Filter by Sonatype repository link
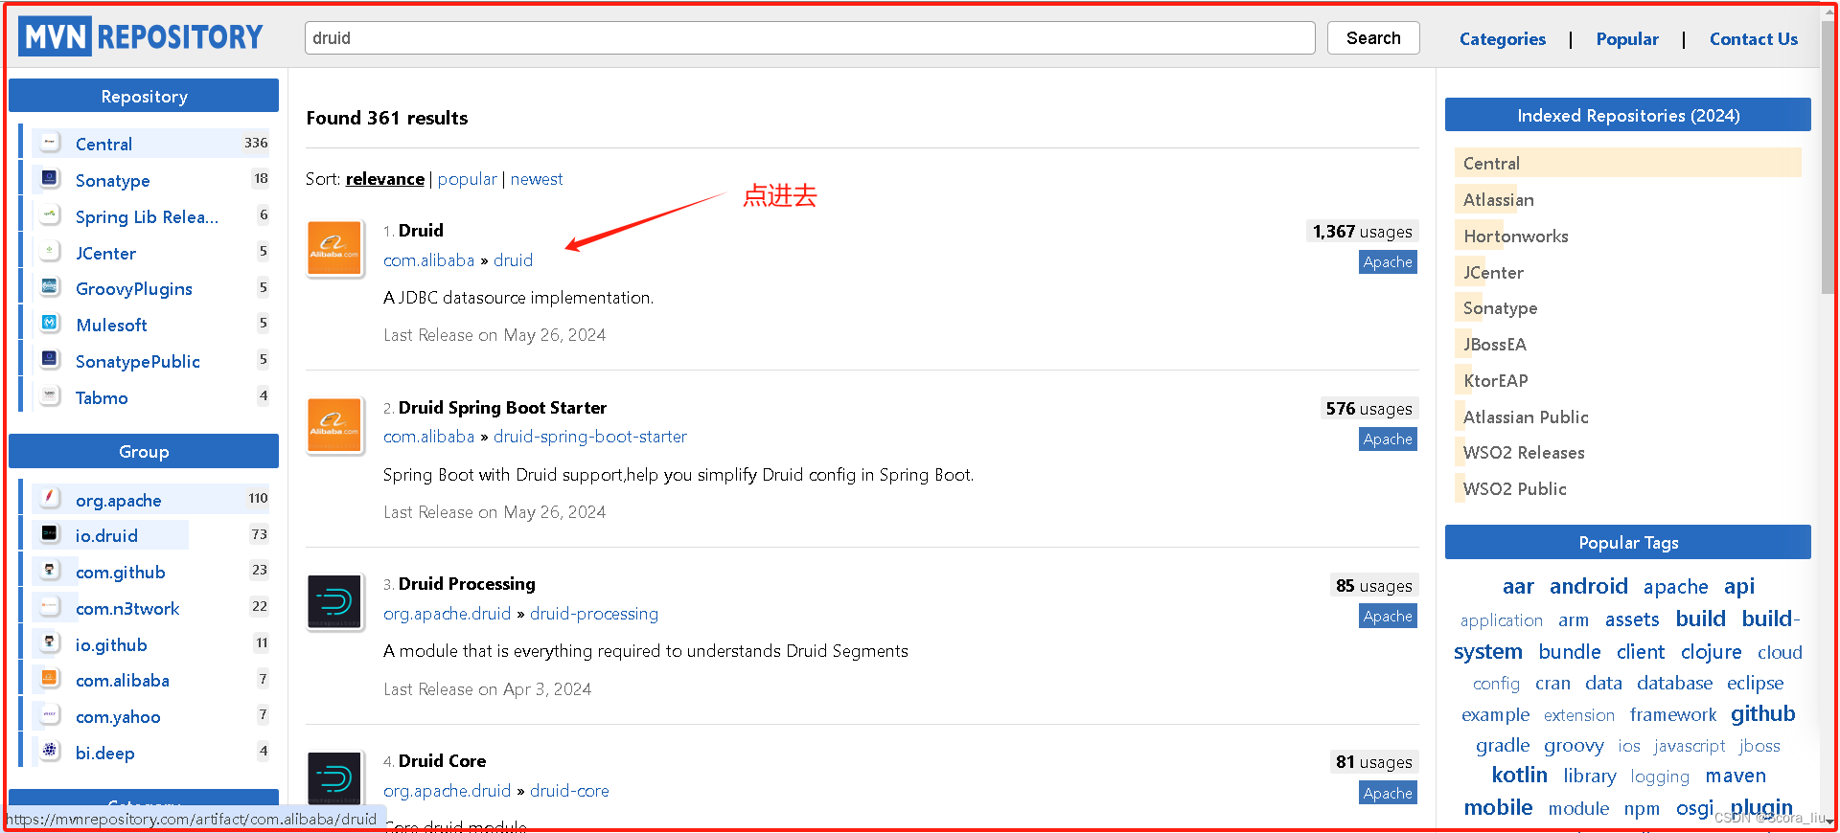1840x833 pixels. [x=113, y=181]
